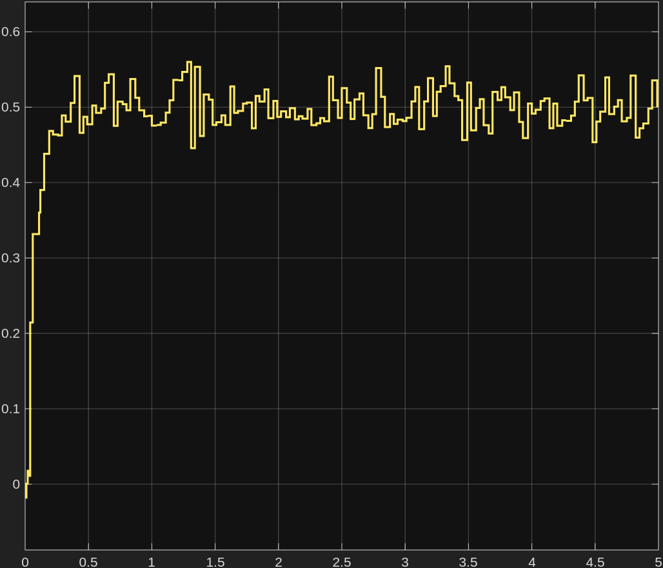663x568 pixels.
Task: Click the 1.5 x-axis tick label
Action: point(215,562)
